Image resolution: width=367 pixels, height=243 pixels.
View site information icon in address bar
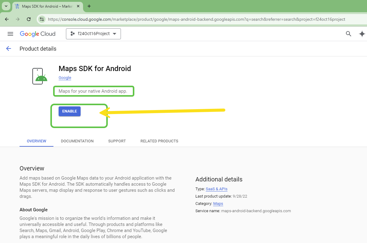coord(42,19)
